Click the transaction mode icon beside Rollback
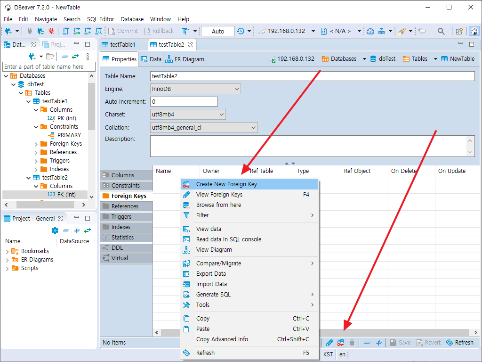The height and width of the screenshot is (362, 482). (x=185, y=31)
